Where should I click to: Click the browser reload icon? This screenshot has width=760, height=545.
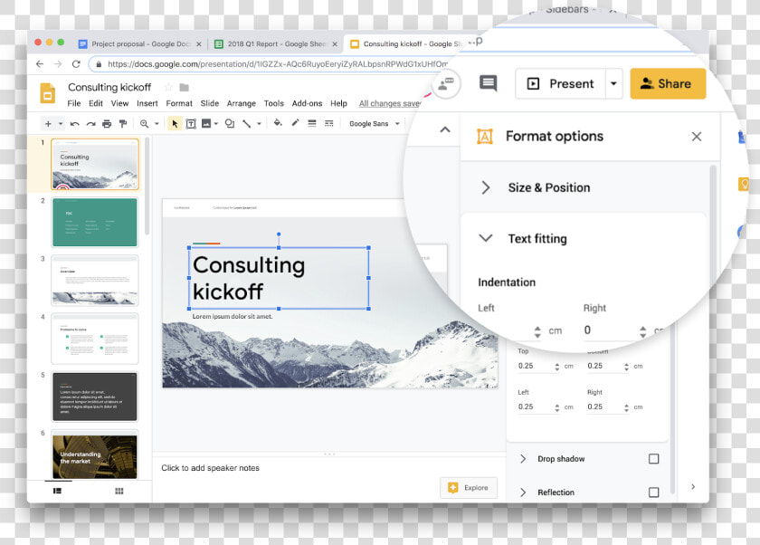point(76,64)
